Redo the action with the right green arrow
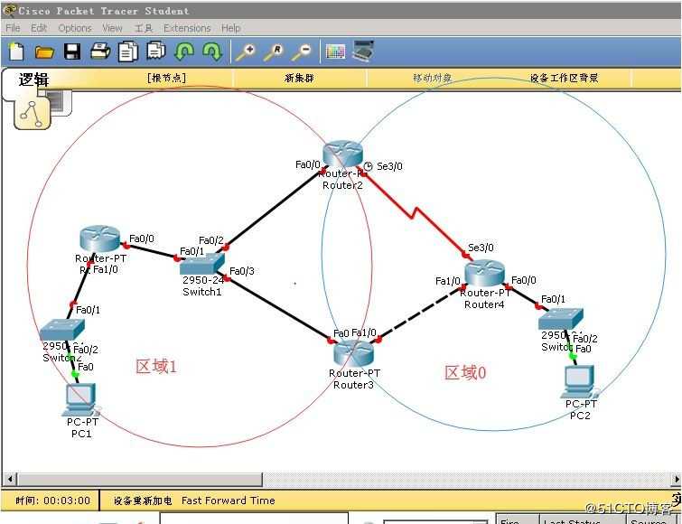This screenshot has width=682, height=524. (x=212, y=51)
